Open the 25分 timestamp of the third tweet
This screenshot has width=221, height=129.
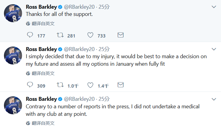pyautogui.click(x=104, y=99)
